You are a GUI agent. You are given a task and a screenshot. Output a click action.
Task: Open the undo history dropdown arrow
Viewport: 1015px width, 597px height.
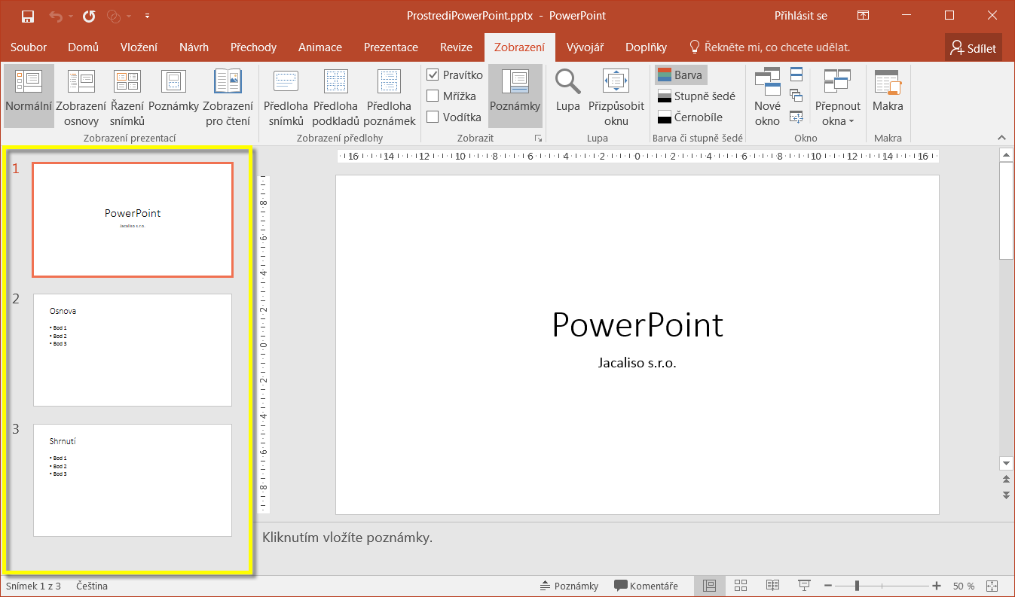[x=71, y=16]
